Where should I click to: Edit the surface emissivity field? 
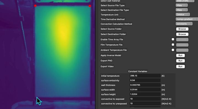(145, 80)
